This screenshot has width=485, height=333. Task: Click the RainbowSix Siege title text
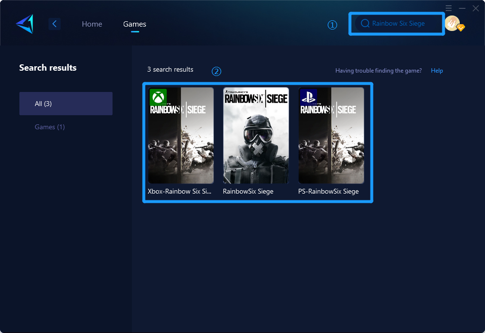pyautogui.click(x=248, y=191)
